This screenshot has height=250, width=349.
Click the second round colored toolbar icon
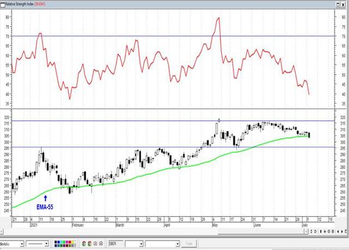point(89,244)
